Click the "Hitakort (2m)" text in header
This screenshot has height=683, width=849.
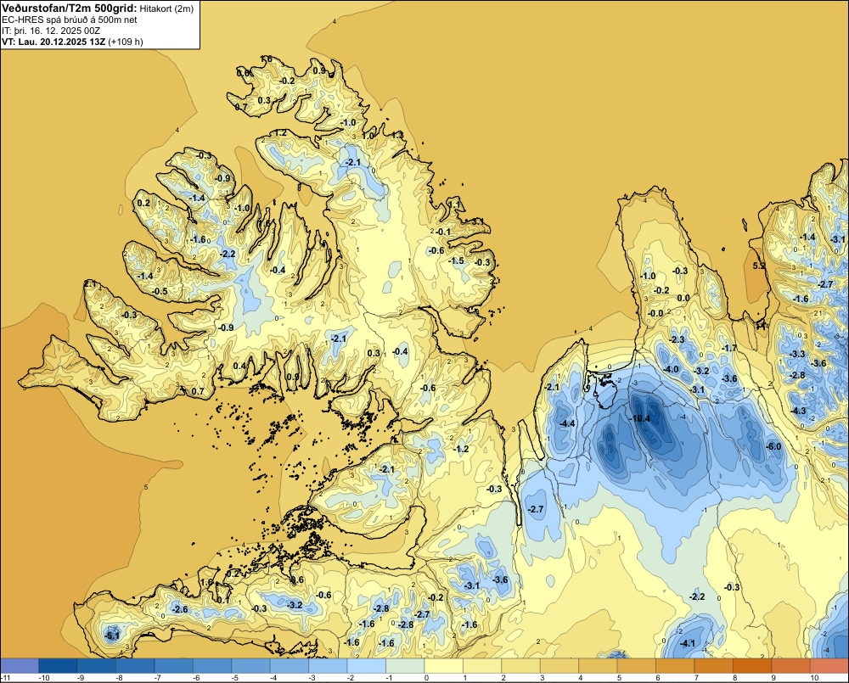(x=166, y=8)
